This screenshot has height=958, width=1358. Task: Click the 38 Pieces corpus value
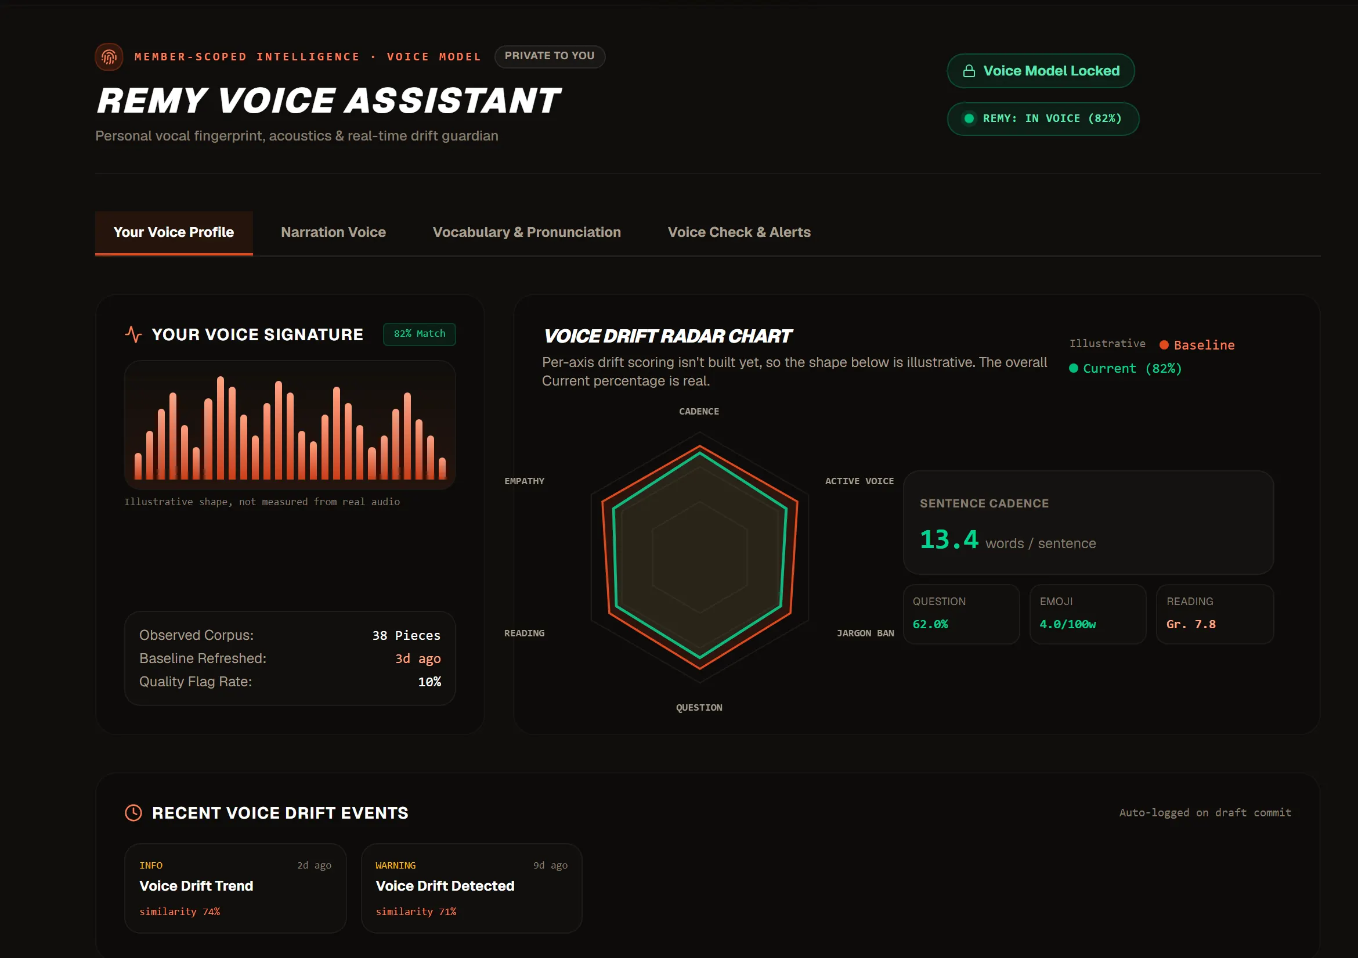pyautogui.click(x=406, y=636)
